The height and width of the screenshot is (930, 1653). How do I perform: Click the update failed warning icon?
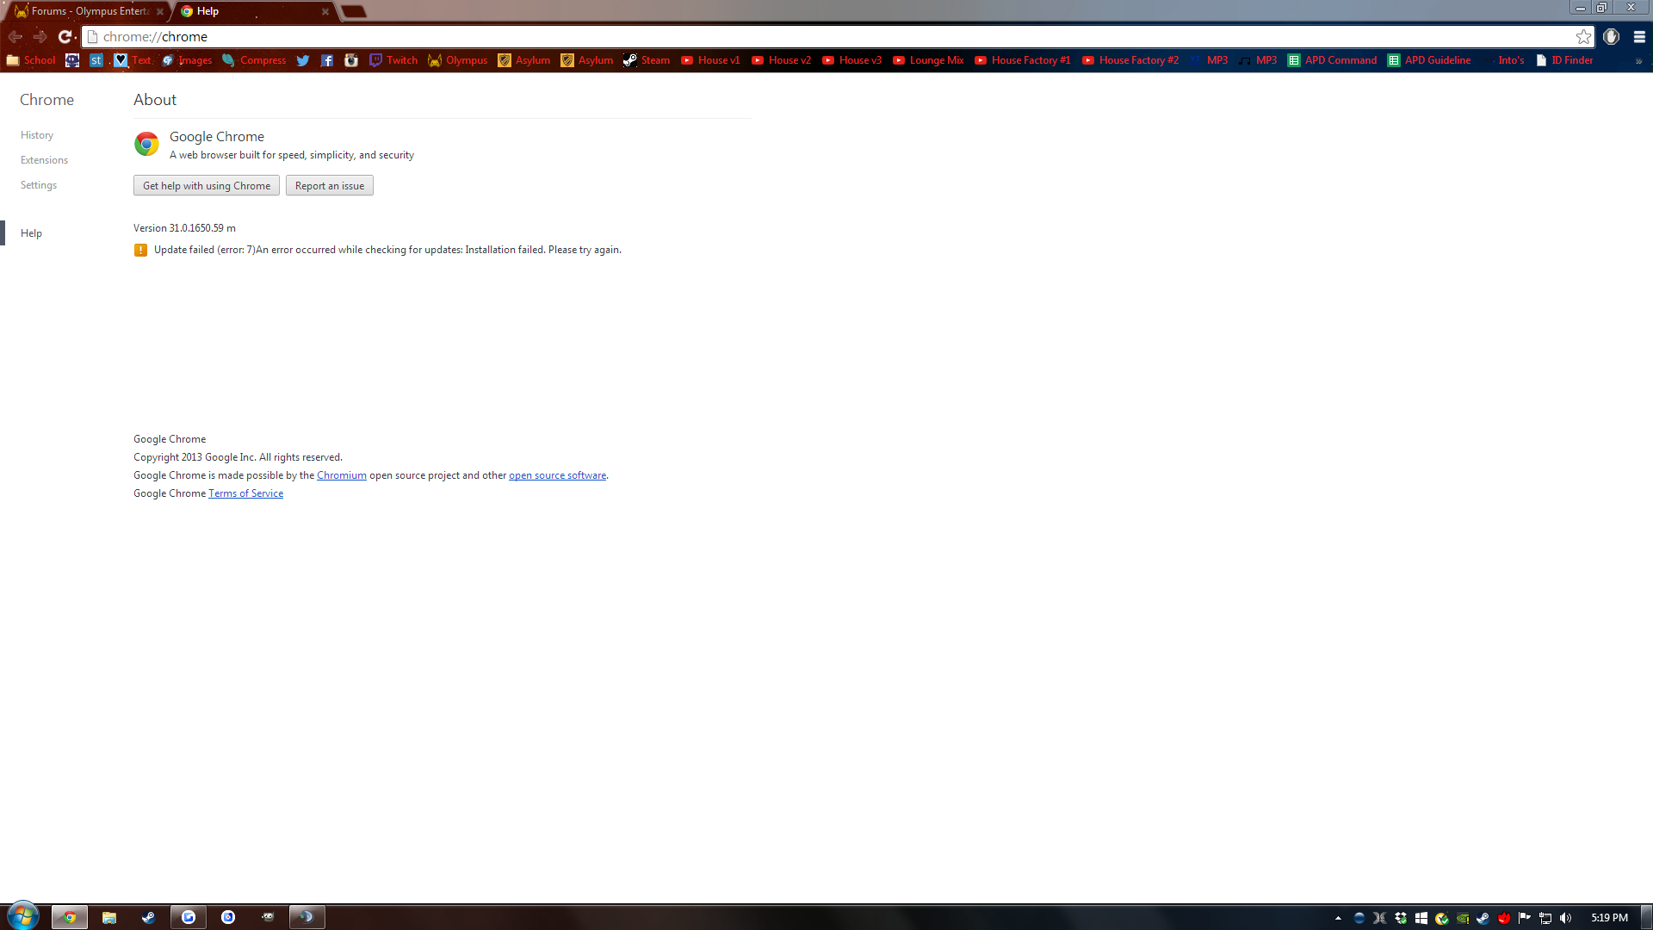tap(140, 251)
